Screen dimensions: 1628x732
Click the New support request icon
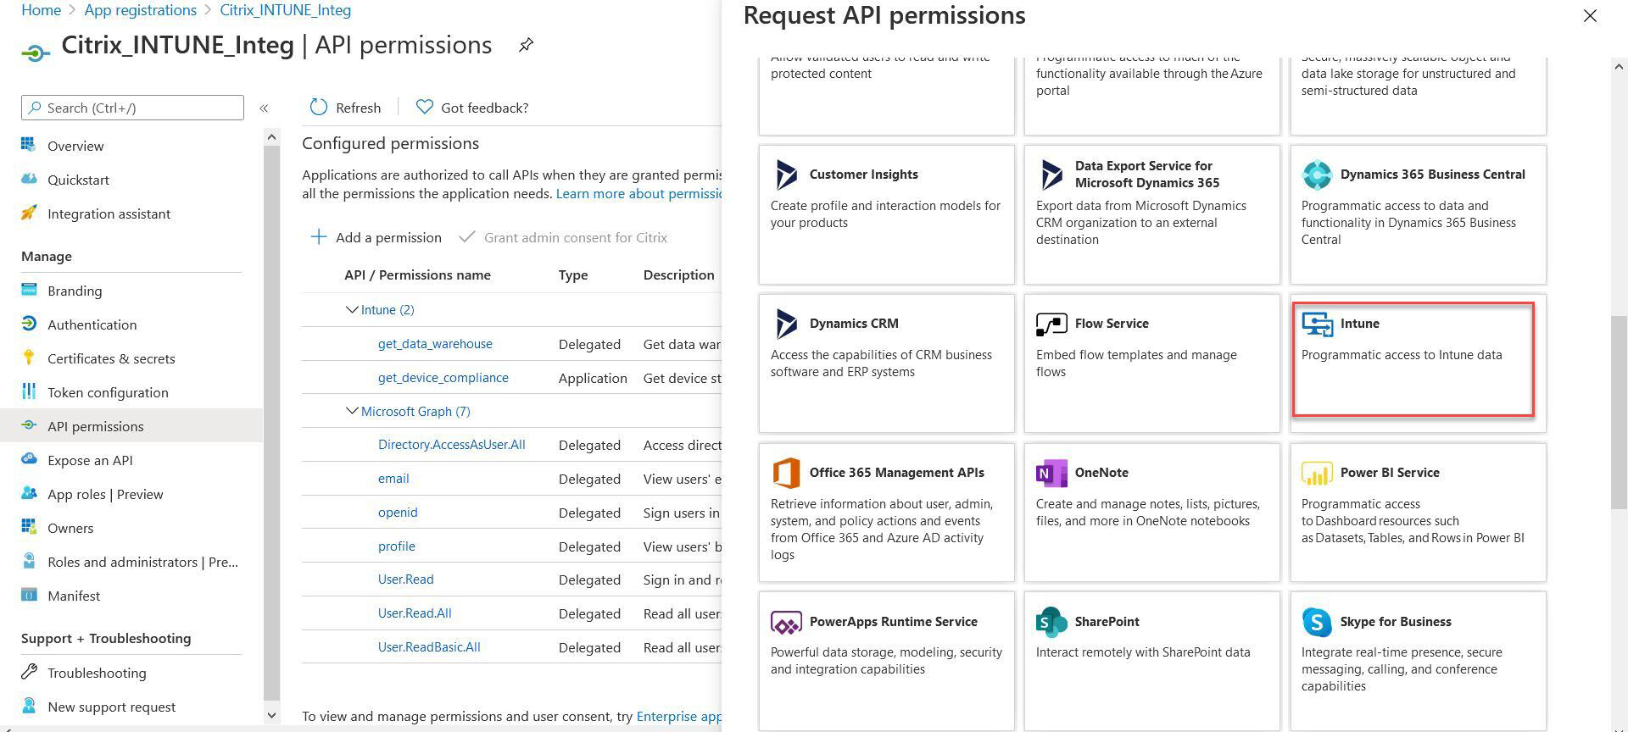[29, 706]
